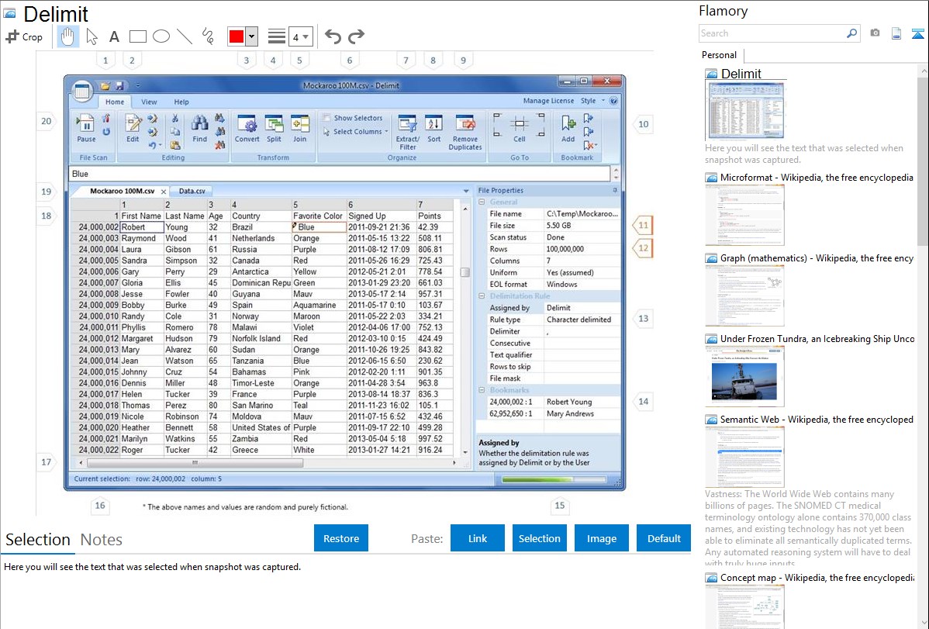Click the Link paste button
929x629 pixels.
pyautogui.click(x=478, y=538)
